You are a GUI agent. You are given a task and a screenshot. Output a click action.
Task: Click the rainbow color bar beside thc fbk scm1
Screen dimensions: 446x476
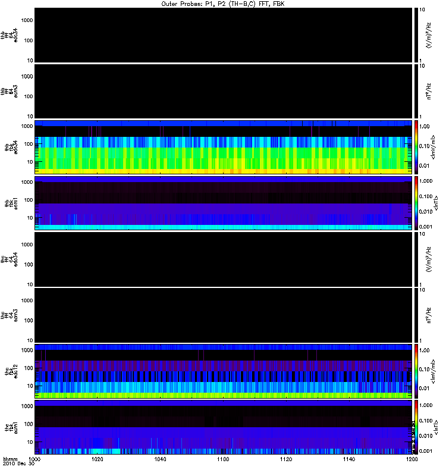click(x=416, y=427)
